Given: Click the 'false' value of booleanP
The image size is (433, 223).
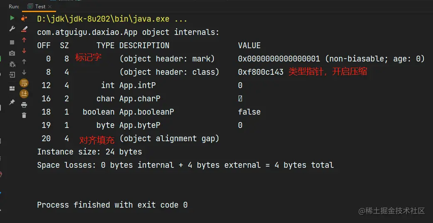Looking at the screenshot, I should [250, 112].
